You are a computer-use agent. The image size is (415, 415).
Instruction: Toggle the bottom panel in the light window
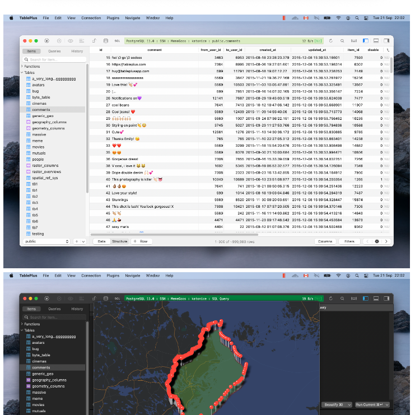click(376, 41)
